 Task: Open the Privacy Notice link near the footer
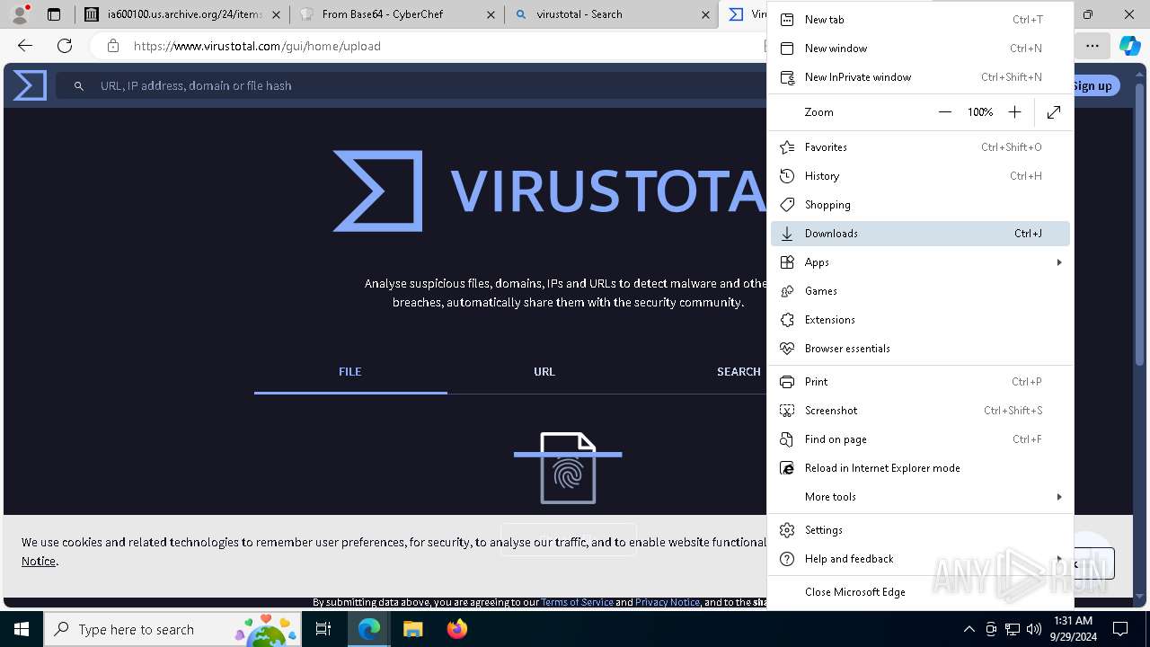tap(668, 602)
